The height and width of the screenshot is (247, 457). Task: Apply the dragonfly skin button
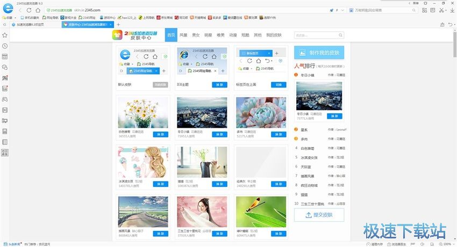click(x=279, y=234)
